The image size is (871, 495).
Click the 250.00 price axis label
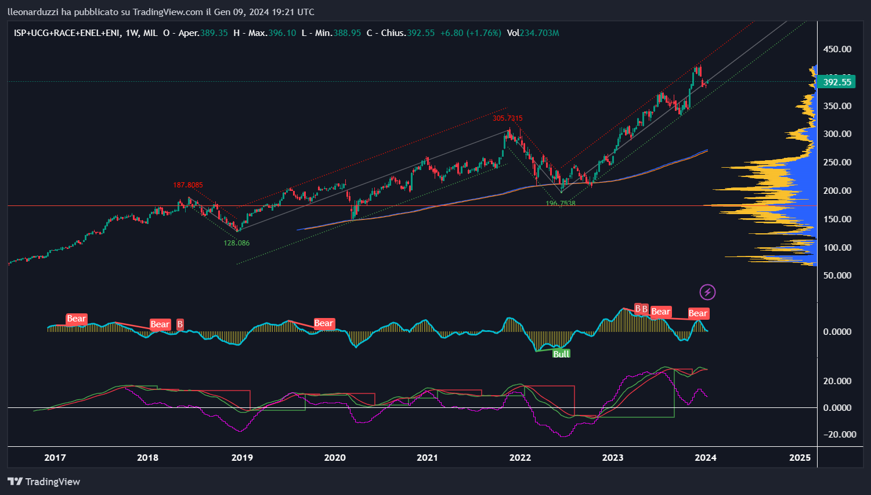[837, 162]
